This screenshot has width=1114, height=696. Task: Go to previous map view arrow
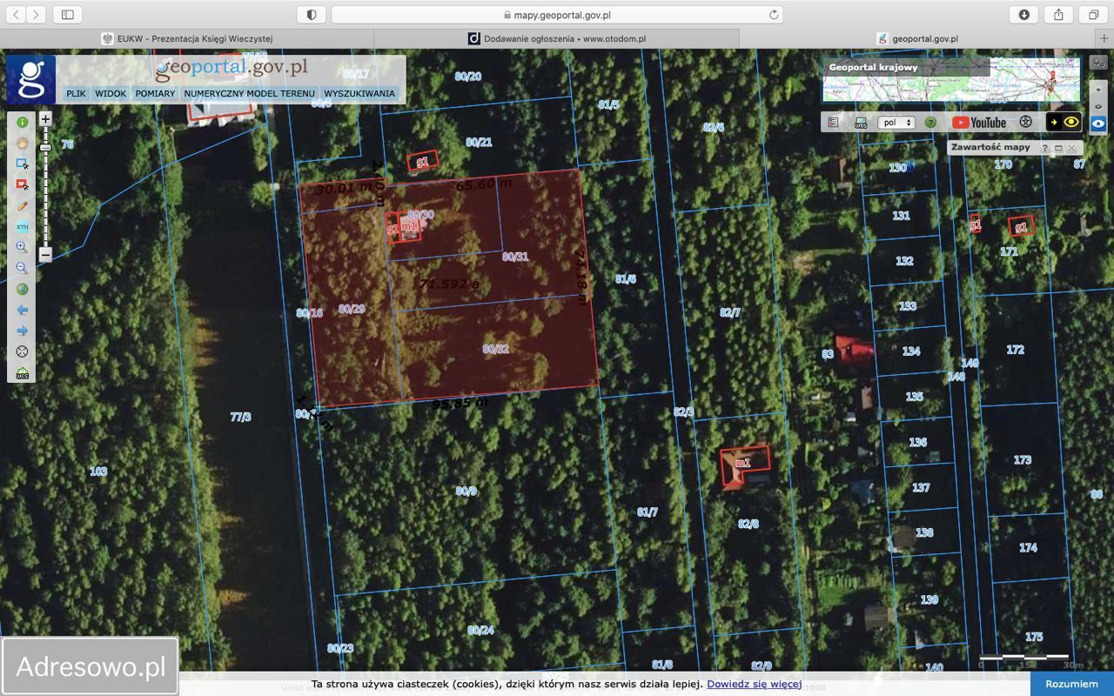pyautogui.click(x=23, y=310)
